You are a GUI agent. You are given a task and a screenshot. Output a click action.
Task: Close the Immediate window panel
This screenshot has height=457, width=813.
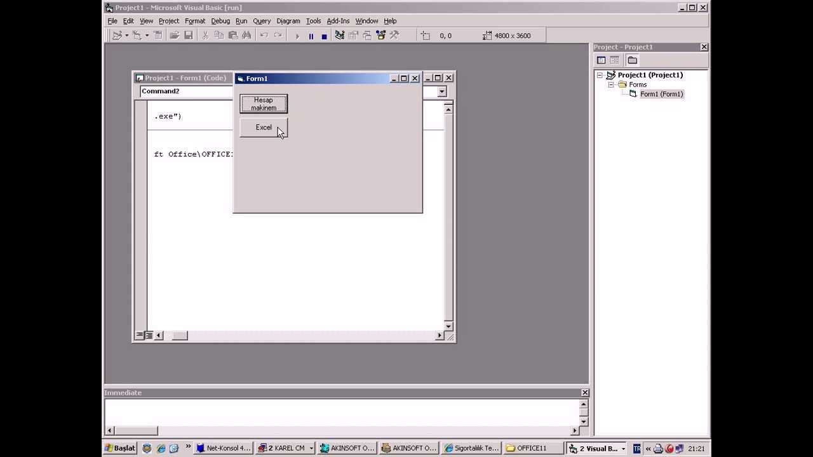click(x=585, y=393)
